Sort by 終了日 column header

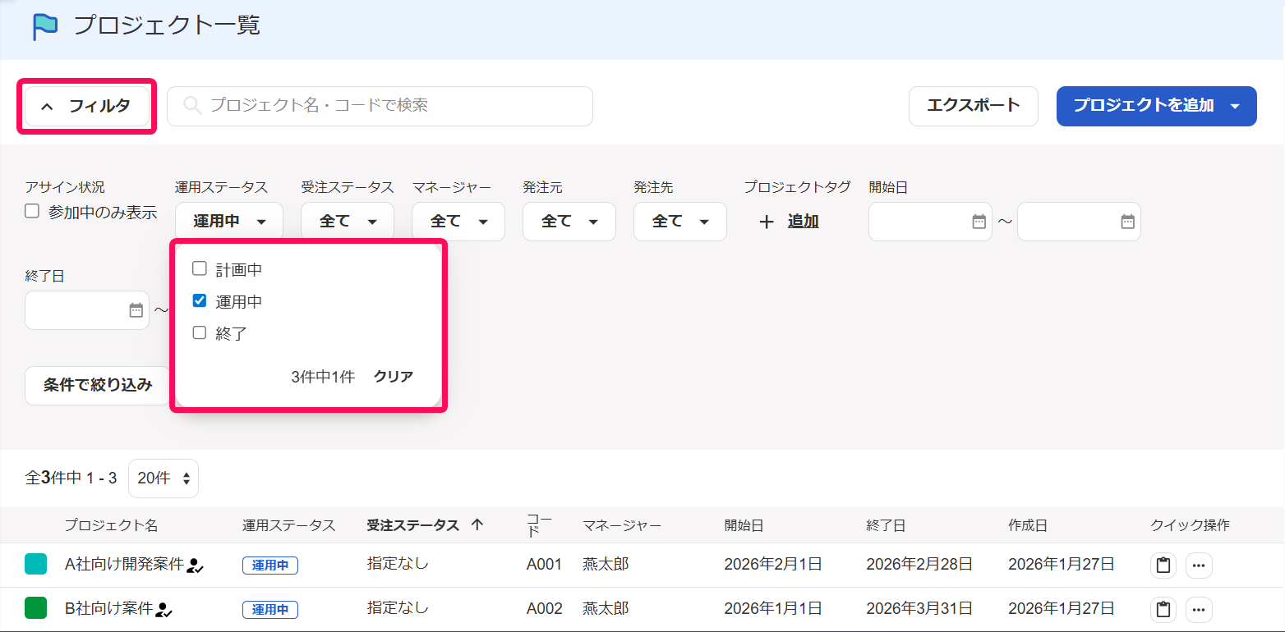886,525
